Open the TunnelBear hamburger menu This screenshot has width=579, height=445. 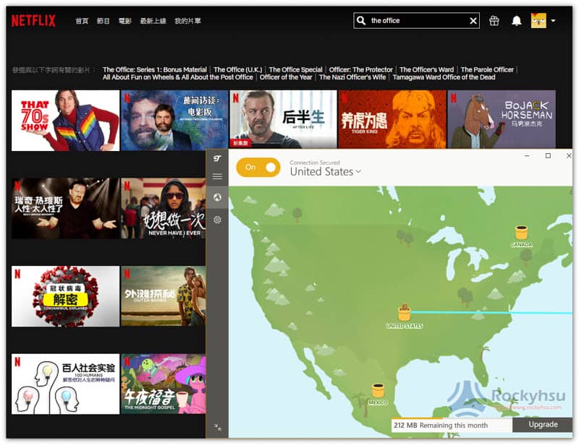(x=217, y=176)
